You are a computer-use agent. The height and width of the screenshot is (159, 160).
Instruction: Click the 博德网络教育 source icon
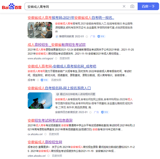pos(57,37)
